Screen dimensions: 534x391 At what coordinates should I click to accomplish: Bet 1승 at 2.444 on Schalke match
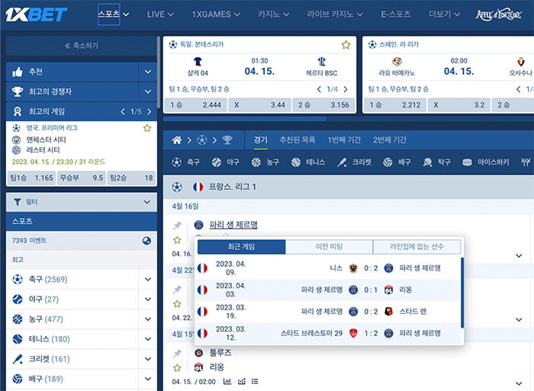coord(195,105)
